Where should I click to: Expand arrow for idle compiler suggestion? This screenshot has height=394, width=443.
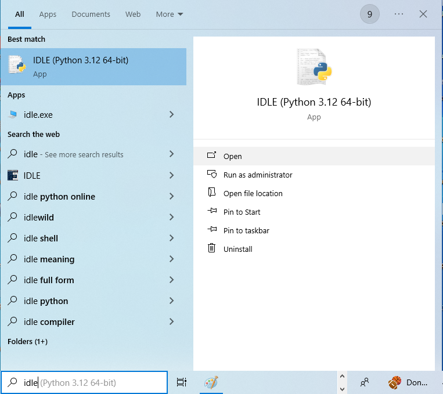coord(171,321)
